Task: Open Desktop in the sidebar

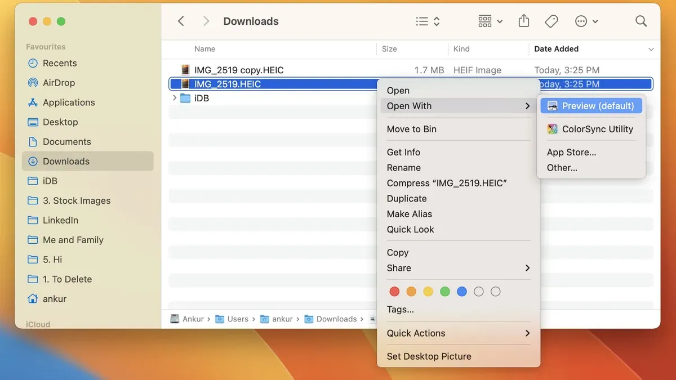Action: [87, 122]
